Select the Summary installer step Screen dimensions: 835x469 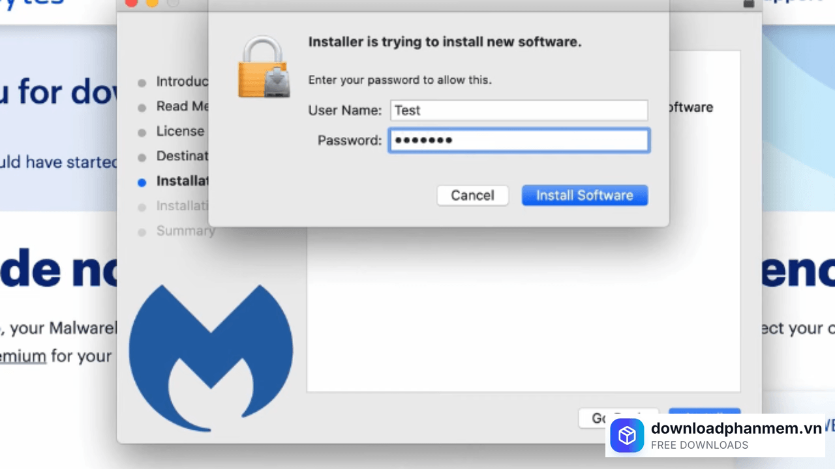tap(185, 231)
